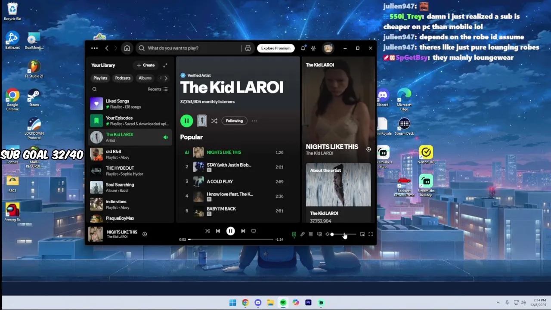Toggle shuffle on the artist page
Viewport: 551px width, 310px height.
pyautogui.click(x=214, y=121)
